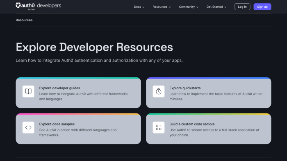Click the circles-plus custom code sample icon

(x=159, y=127)
